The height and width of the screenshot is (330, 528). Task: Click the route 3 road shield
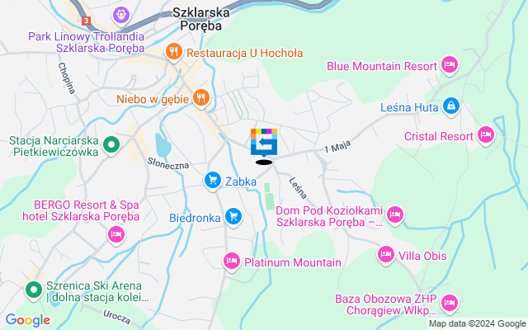(86, 21)
